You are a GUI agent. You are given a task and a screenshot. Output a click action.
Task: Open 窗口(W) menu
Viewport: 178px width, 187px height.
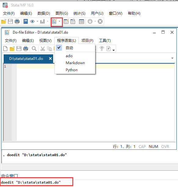tap(116, 13)
